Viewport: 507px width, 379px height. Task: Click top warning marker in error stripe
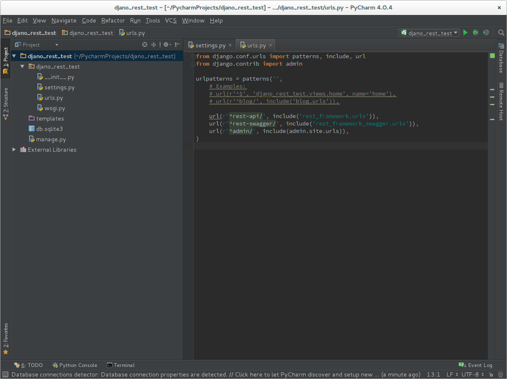coord(492,90)
